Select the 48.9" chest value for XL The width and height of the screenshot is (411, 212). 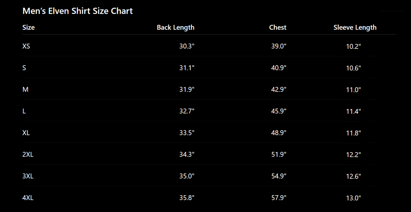(x=279, y=132)
